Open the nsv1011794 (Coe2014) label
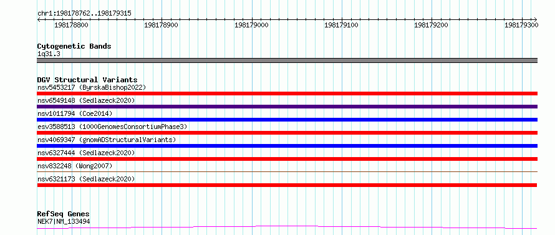 click(75, 113)
